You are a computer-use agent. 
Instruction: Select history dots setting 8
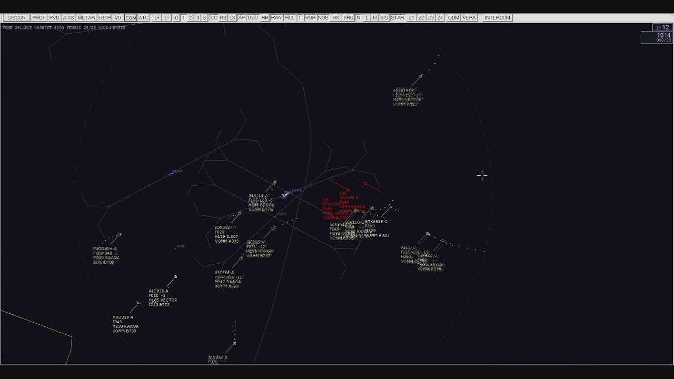(x=205, y=18)
